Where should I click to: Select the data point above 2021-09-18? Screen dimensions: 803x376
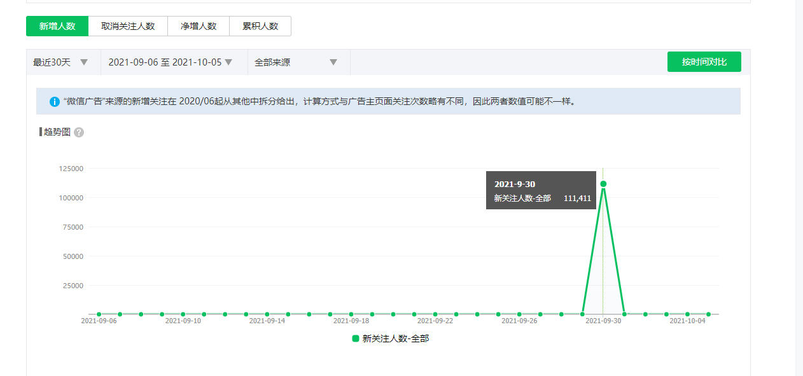point(351,314)
